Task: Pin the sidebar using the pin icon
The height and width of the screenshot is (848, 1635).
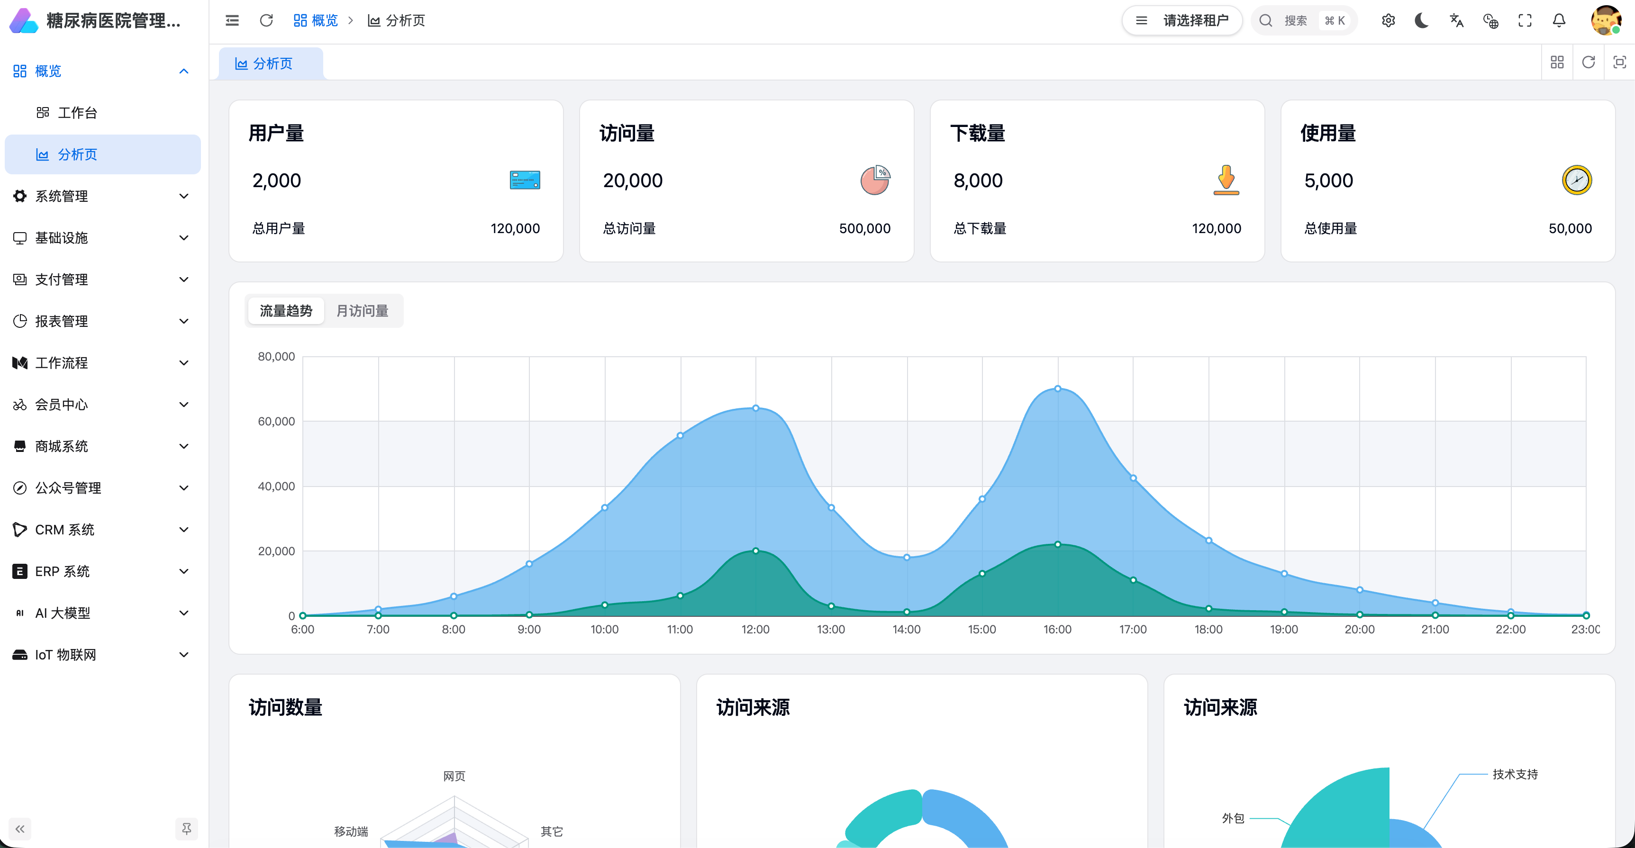Action: pos(187,828)
